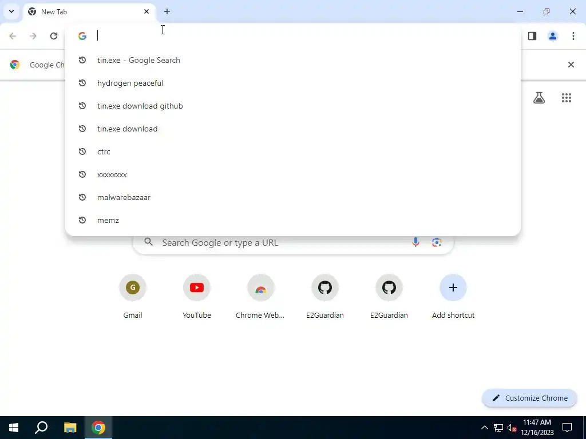Click the muted volume tray icon
586x439 pixels.
(x=512, y=428)
